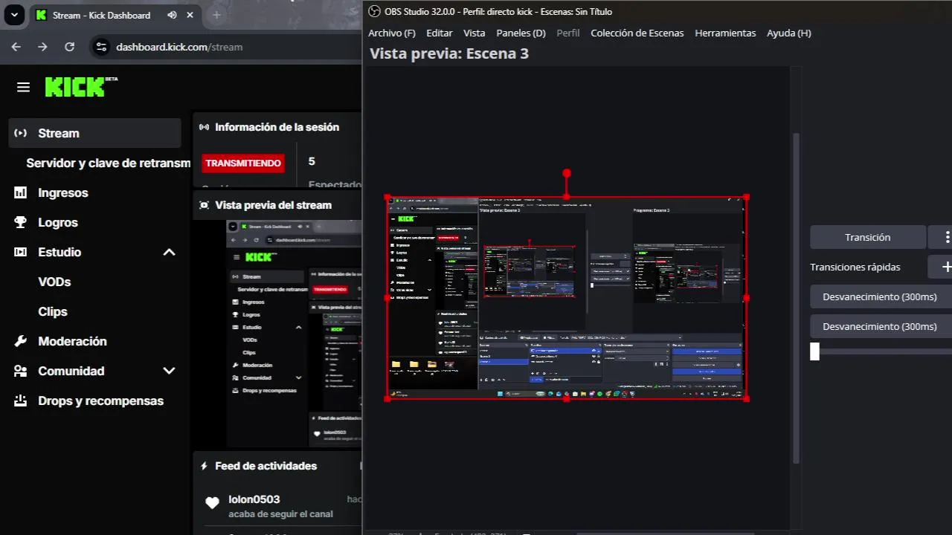The width and height of the screenshot is (952, 535).
Task: Click username lolon0503 in activity feed
Action: [254, 499]
